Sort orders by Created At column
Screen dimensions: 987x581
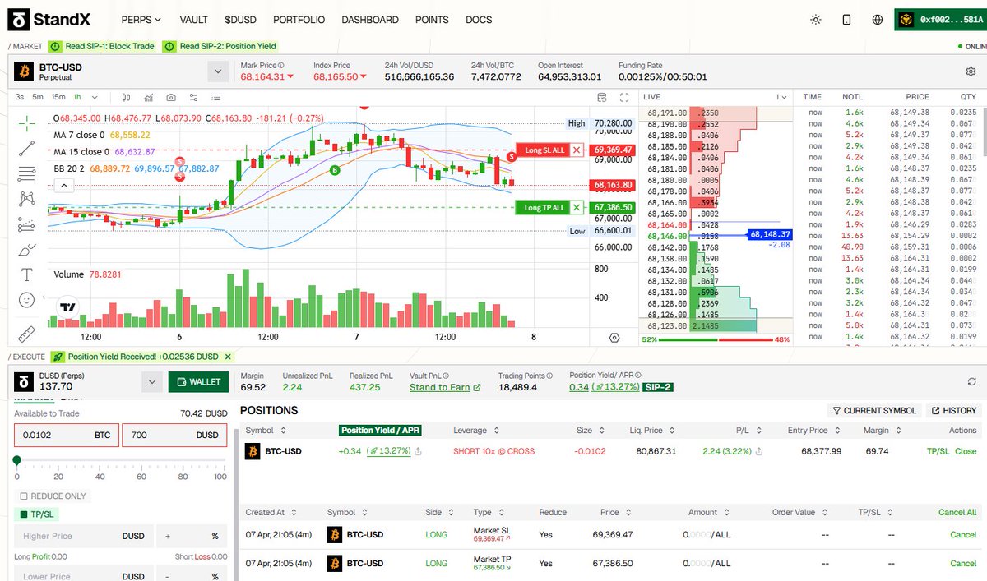[x=271, y=512]
